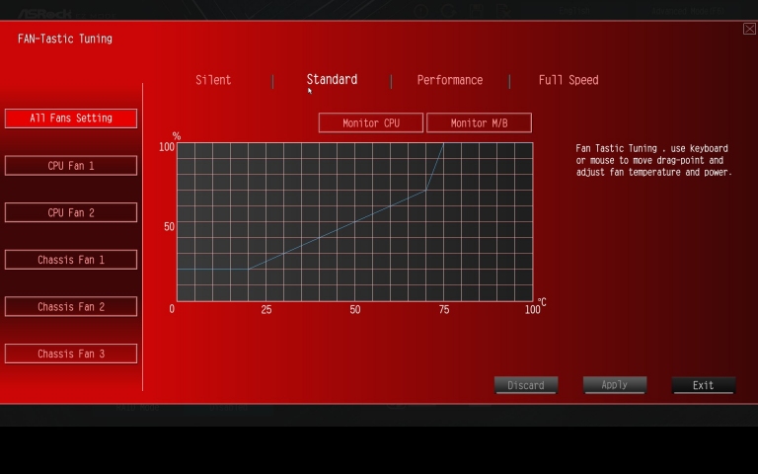758x474 pixels.
Task: Switch to the Performance fan profile
Action: pos(450,80)
